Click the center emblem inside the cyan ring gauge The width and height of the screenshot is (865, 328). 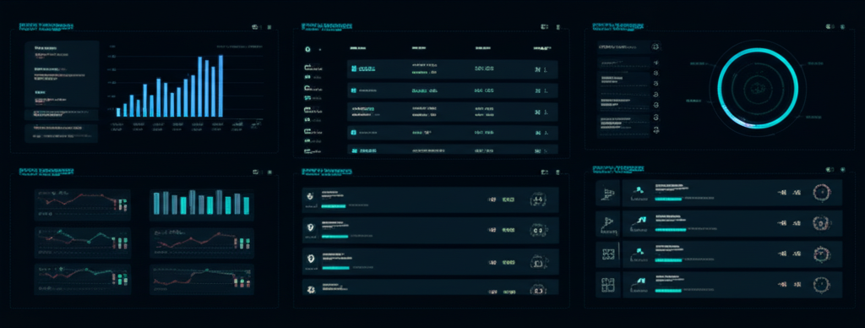pyautogui.click(x=758, y=89)
